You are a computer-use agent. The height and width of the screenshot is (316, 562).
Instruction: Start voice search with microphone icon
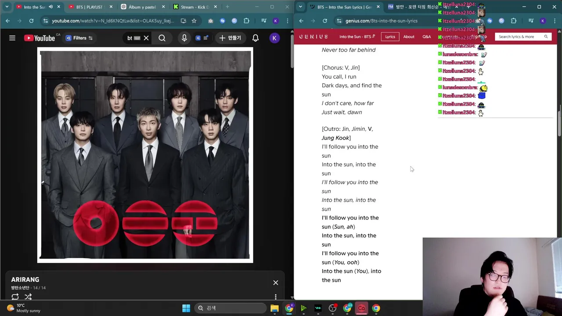tap(184, 38)
